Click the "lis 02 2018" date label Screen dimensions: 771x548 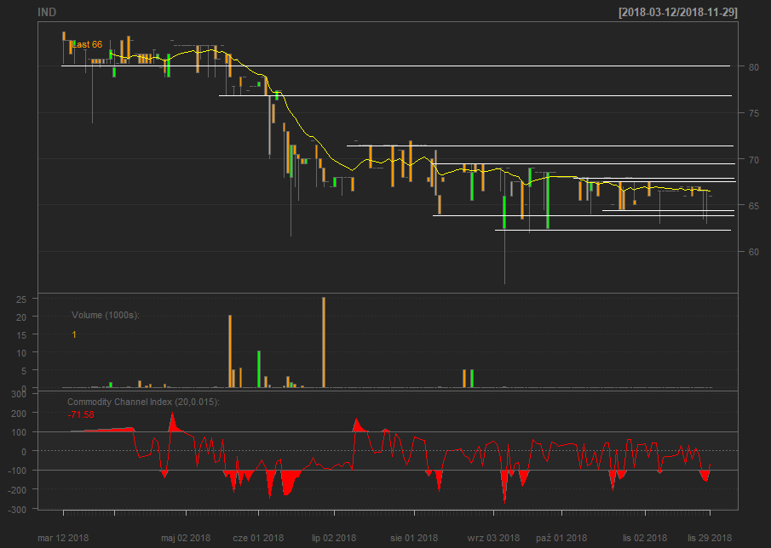pyautogui.click(x=645, y=538)
